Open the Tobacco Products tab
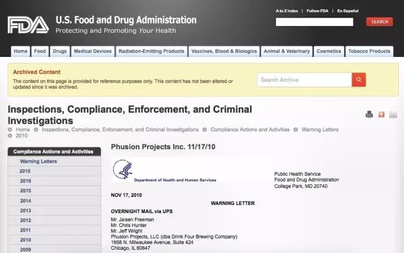Screen dimensions: 404x253 369,51
